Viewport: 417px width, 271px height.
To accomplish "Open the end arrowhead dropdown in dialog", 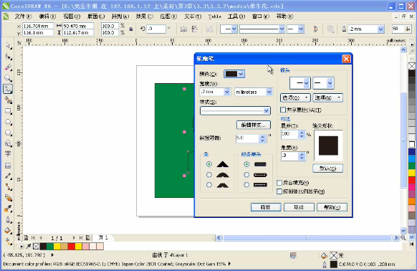I will point(323,83).
